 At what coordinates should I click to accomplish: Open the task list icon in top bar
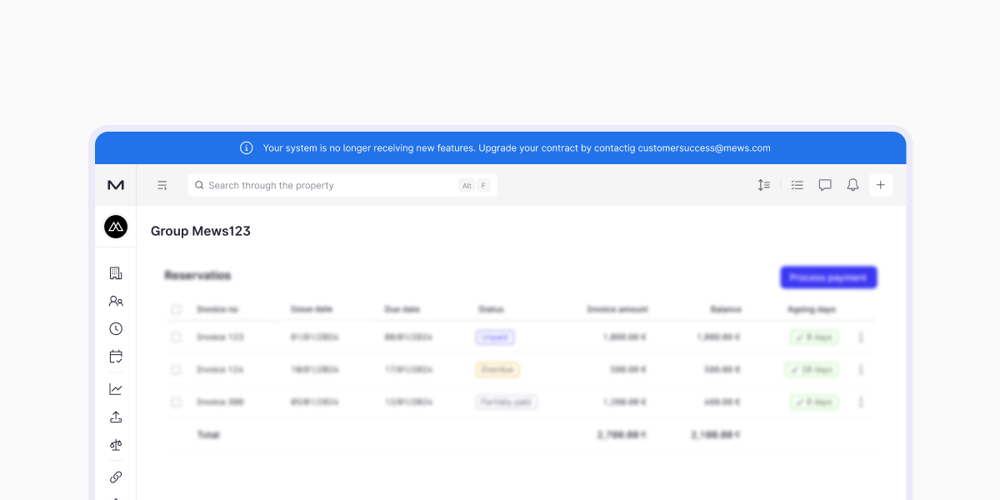[x=797, y=185]
